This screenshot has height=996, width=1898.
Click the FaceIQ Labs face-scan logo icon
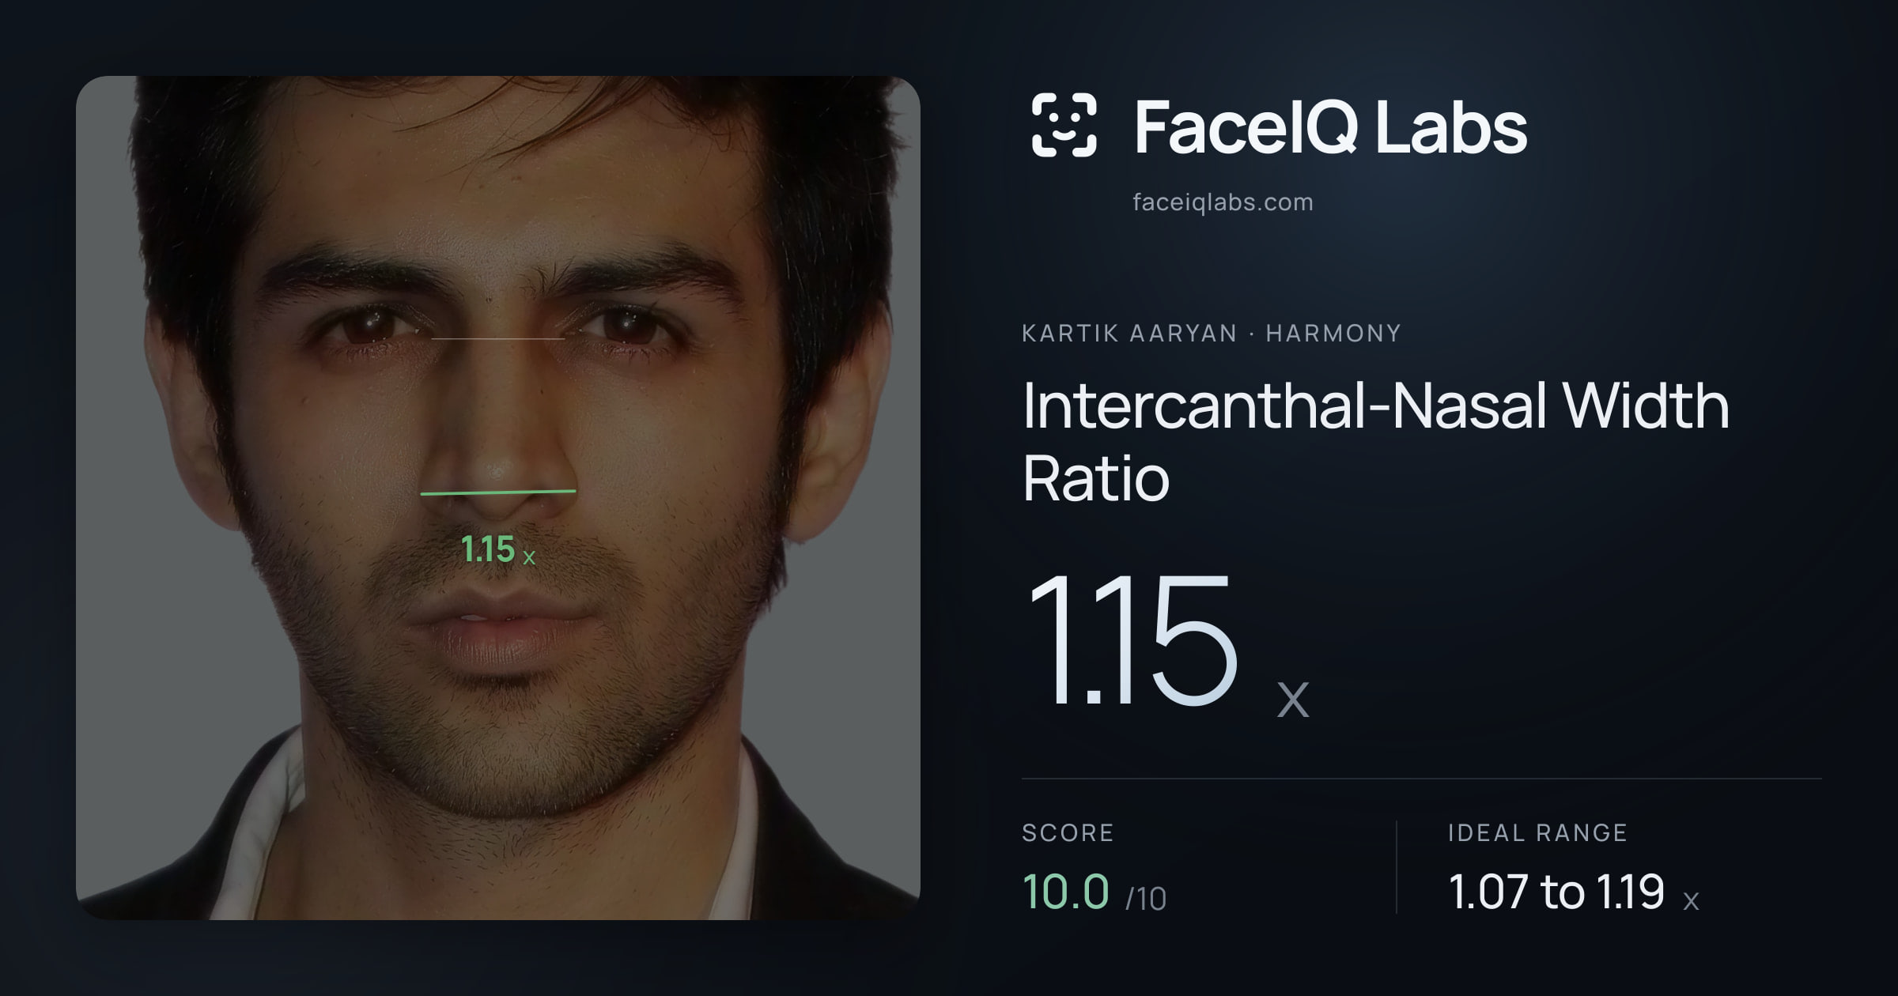point(1064,125)
